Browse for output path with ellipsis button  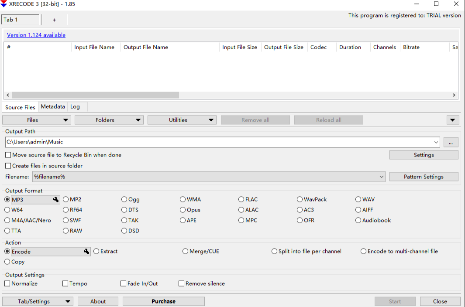[x=451, y=142]
